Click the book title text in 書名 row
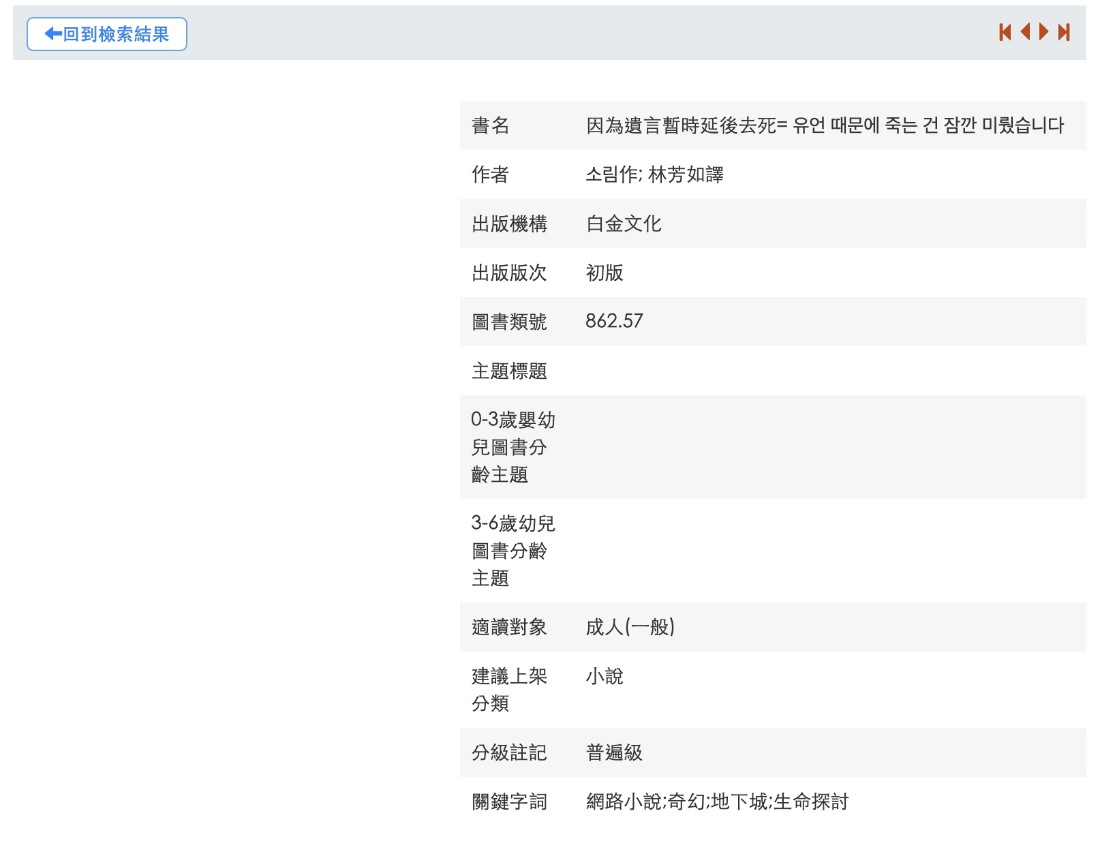The image size is (1100, 841). [x=825, y=125]
